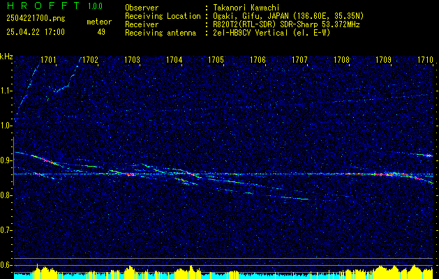Click the meteor label

pyautogui.click(x=99, y=22)
